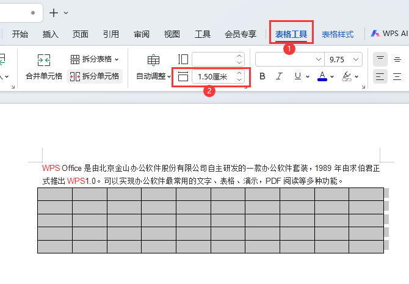409x284 pixels.
Task: Open font settings dialog launcher
Action: click(x=363, y=87)
